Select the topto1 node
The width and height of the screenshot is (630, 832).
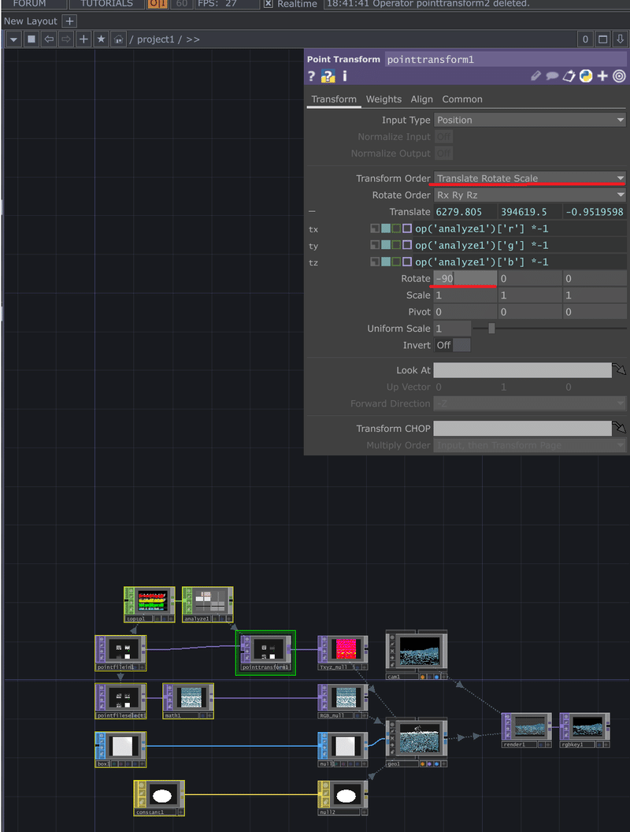149,604
